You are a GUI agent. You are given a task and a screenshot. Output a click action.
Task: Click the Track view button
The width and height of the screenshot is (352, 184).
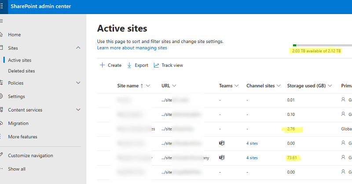coord(169,65)
